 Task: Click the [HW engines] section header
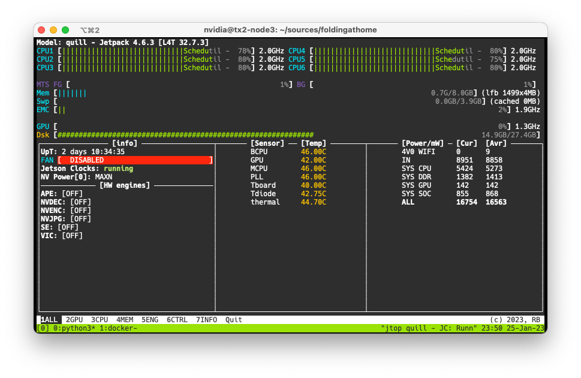(125, 185)
